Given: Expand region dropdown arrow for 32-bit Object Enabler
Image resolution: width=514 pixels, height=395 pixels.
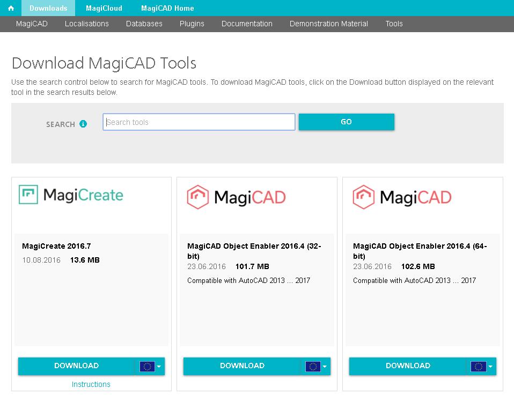Looking at the screenshot, I should coord(325,367).
